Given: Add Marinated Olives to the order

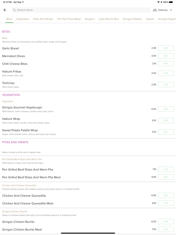Looking at the screenshot, I should 166,56.
